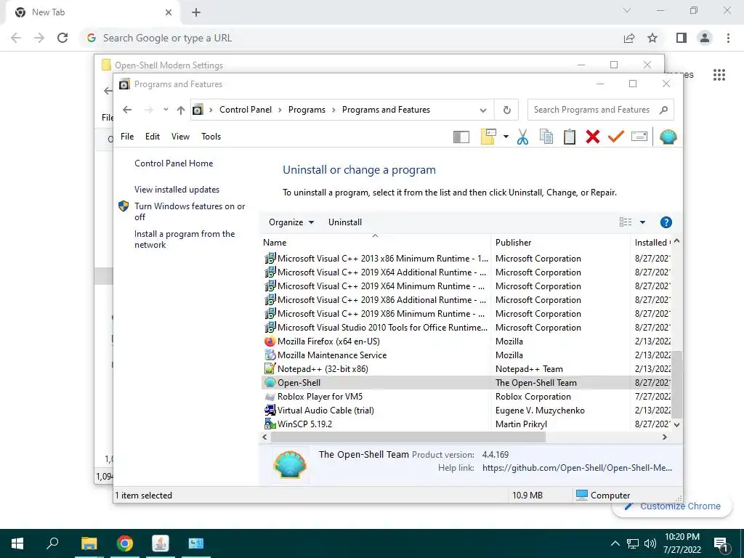The height and width of the screenshot is (558, 744).
Task: Expand the view options dropdown arrow
Action: [642, 222]
